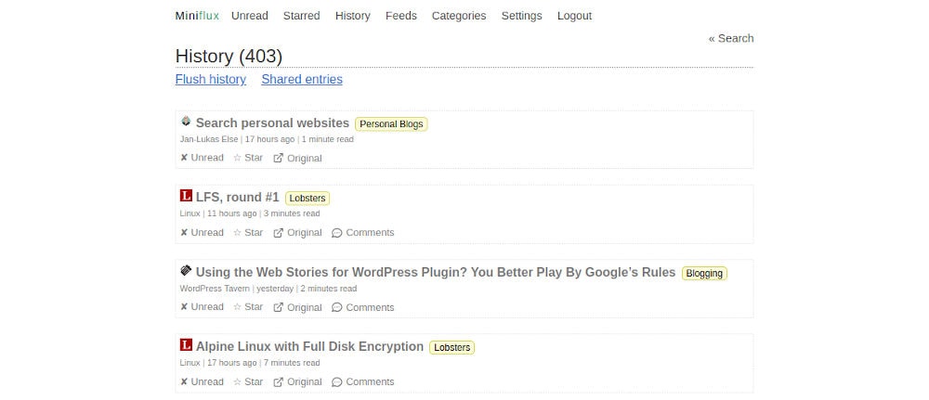929x400 pixels.
Task: Click the Flush history link
Action: click(211, 80)
